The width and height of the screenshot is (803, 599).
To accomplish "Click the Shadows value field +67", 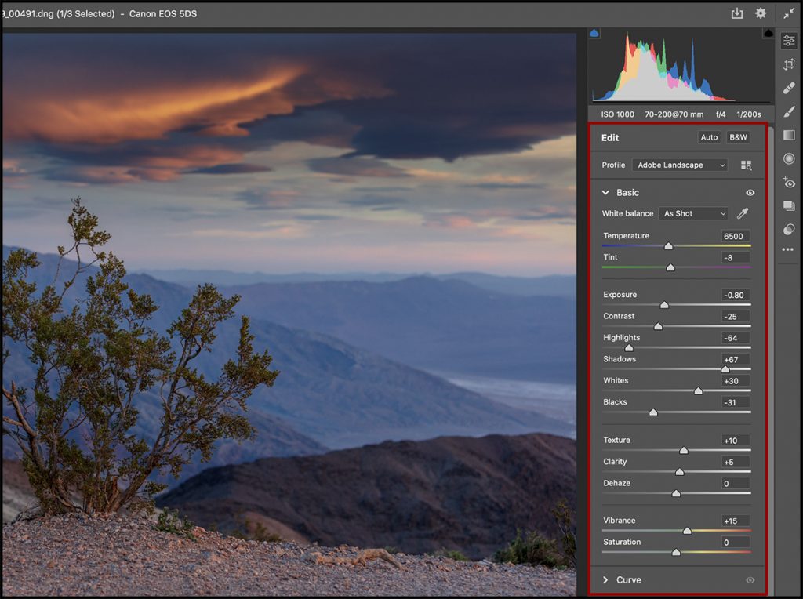I will pyautogui.click(x=736, y=359).
